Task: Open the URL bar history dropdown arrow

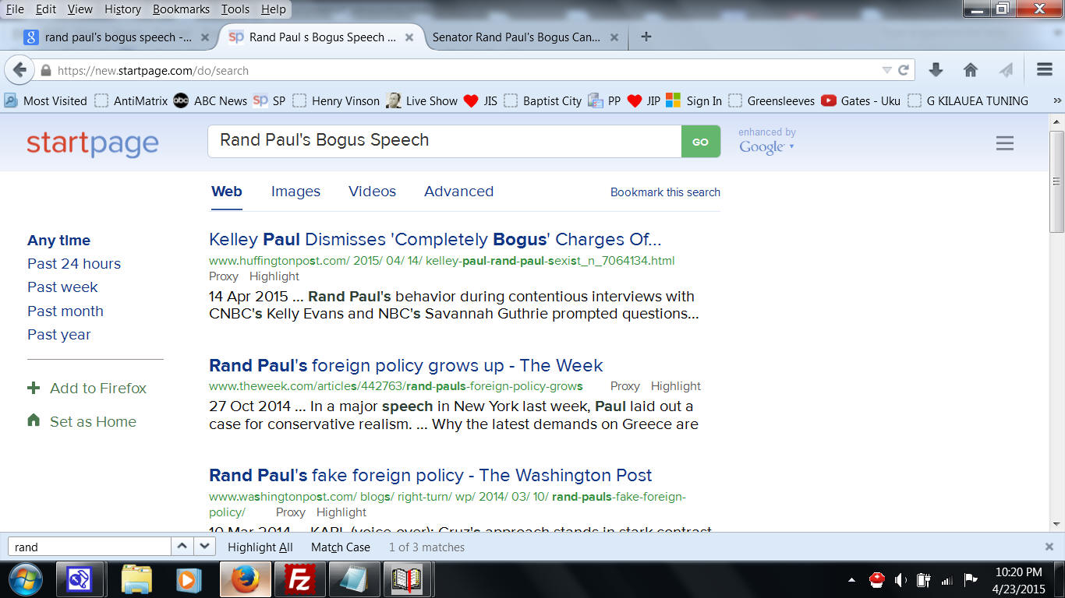Action: [886, 70]
